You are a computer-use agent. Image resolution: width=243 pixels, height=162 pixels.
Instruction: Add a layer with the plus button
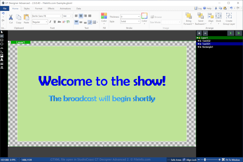199,33
